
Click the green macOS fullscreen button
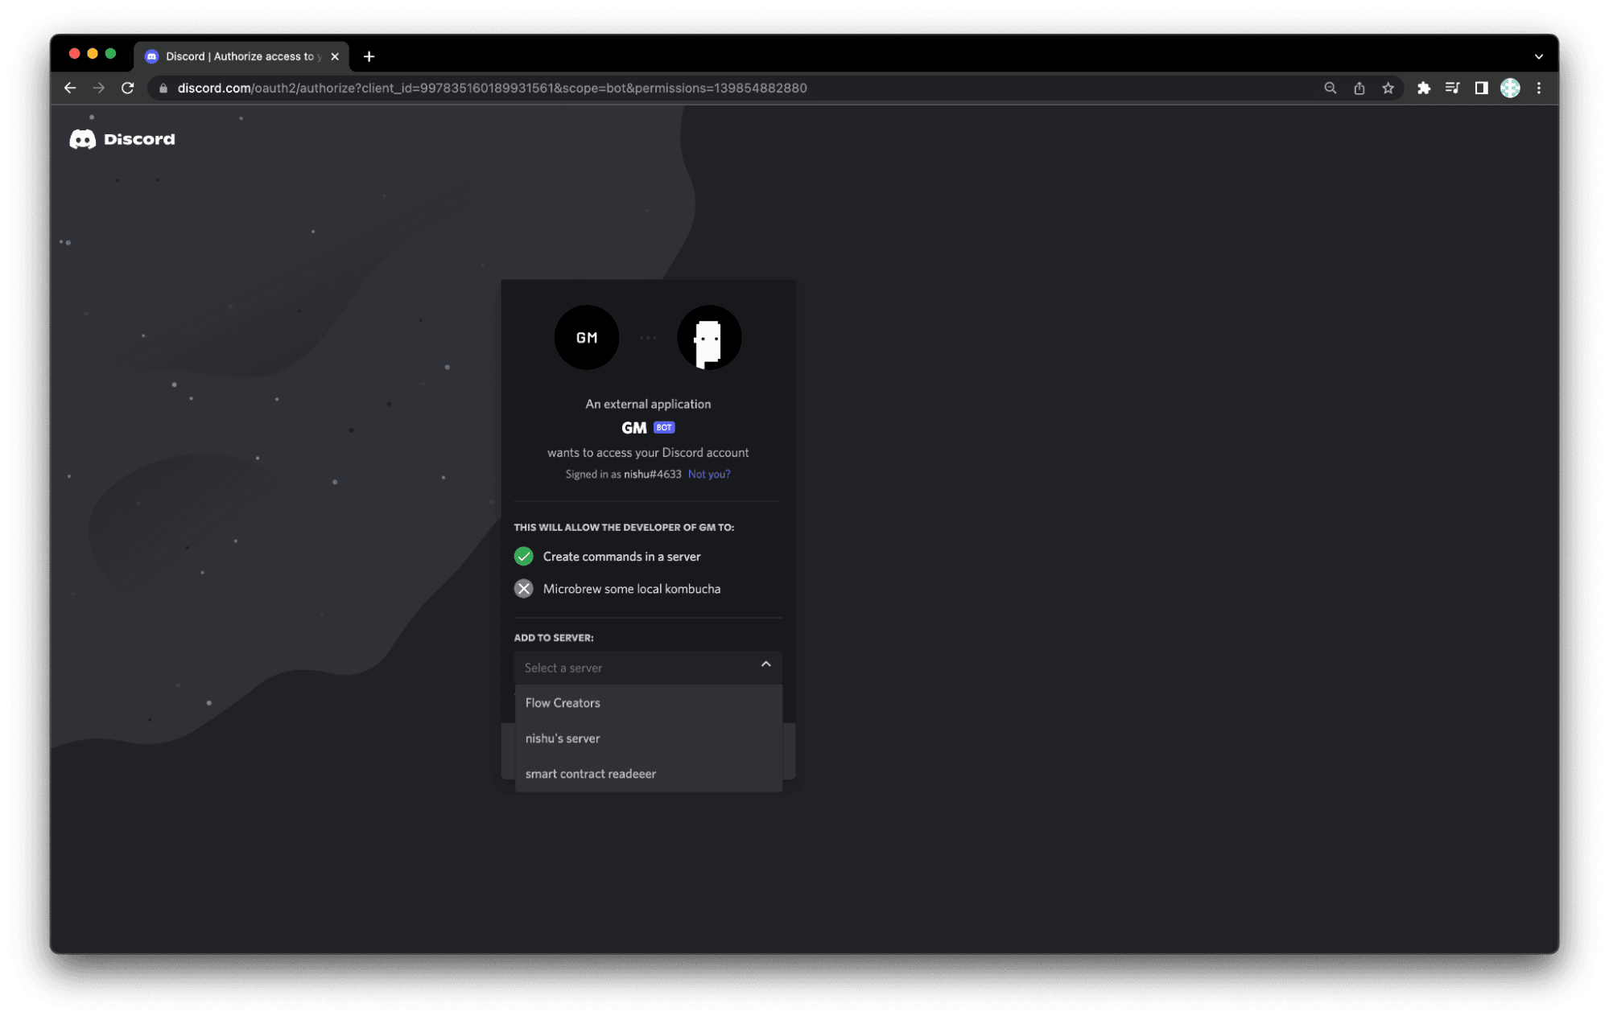click(x=110, y=54)
